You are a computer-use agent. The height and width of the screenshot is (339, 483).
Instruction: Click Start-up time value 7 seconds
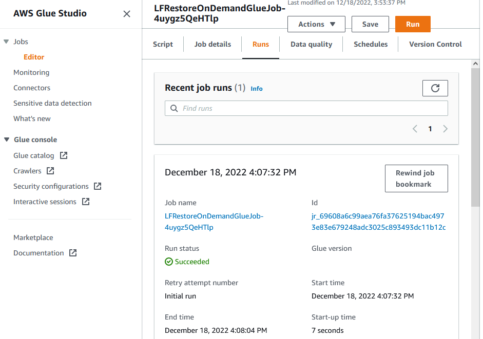coord(327,330)
